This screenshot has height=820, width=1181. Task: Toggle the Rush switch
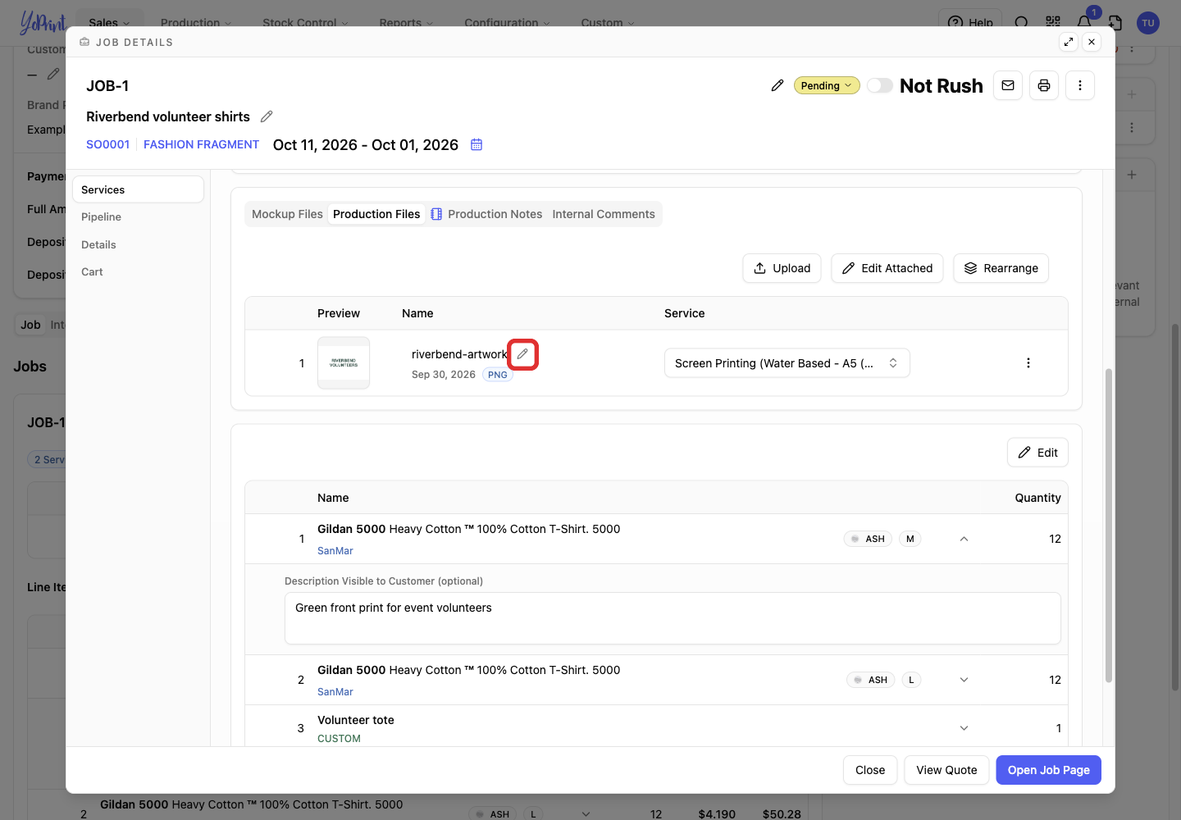[880, 85]
